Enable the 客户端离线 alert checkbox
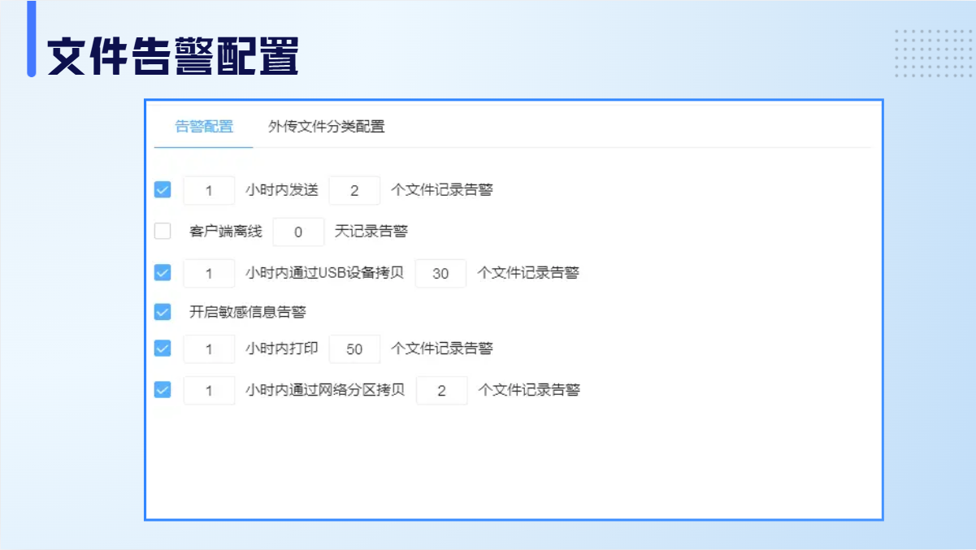The height and width of the screenshot is (550, 976). pyautogui.click(x=163, y=232)
